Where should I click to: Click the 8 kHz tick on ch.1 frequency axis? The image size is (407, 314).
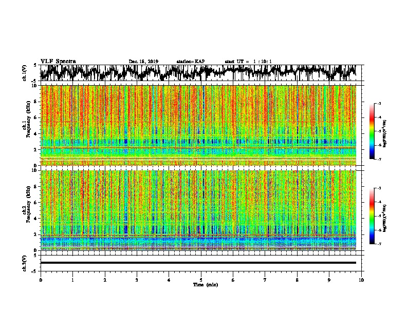(x=35, y=102)
